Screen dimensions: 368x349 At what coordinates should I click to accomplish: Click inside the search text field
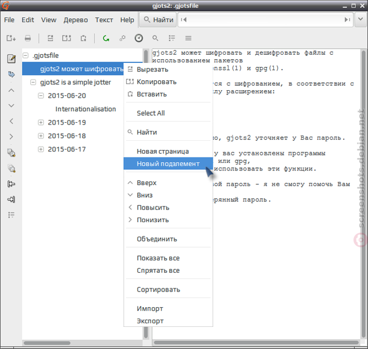(x=266, y=20)
